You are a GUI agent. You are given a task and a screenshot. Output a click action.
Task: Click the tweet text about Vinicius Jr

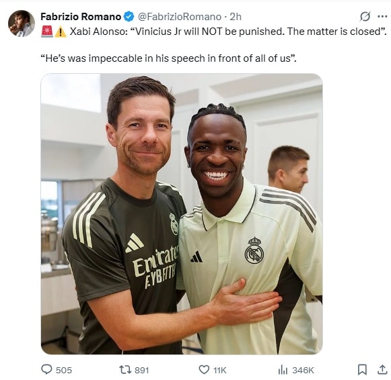click(x=228, y=32)
